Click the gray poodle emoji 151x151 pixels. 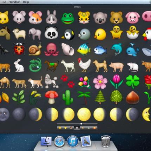(52, 81)
